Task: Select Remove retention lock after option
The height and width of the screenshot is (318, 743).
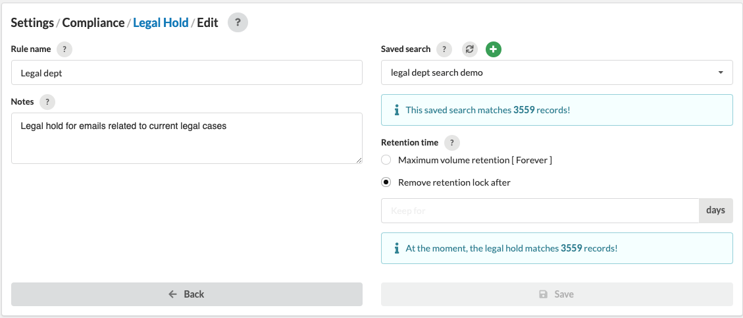Action: pyautogui.click(x=386, y=182)
